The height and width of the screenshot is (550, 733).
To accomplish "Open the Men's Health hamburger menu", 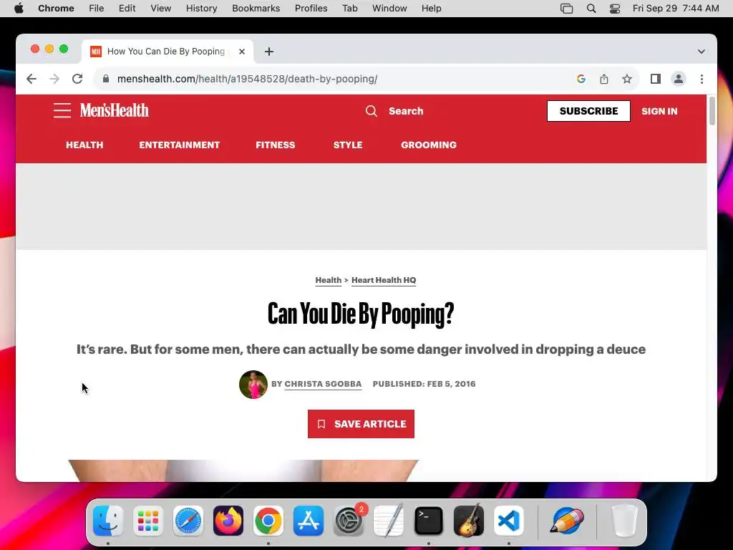I will pyautogui.click(x=62, y=111).
